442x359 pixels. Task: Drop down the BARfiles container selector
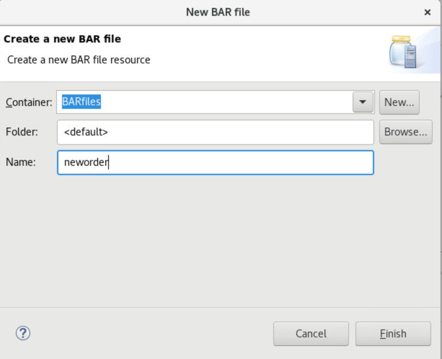pos(363,102)
